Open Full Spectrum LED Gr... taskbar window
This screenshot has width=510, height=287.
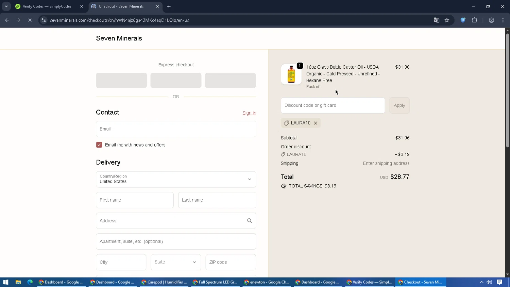point(216,282)
